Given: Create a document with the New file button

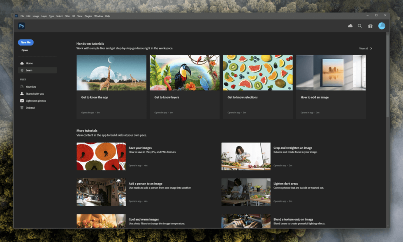Looking at the screenshot, I should pos(25,42).
